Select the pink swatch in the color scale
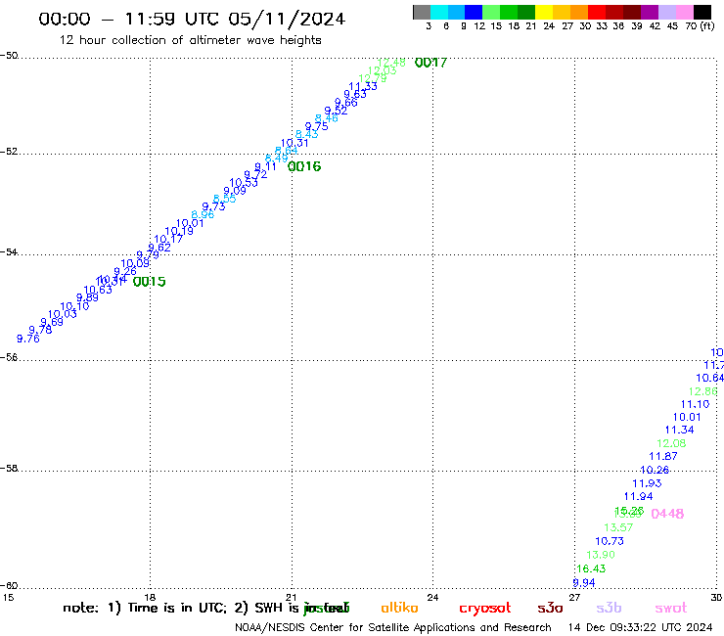Viewport: 724px width, 636px height. pyautogui.click(x=685, y=12)
